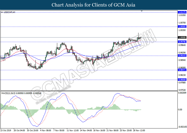Viewport: 187px width, 133px height.
Task: Click the 1.01175 price level label
Action: pos(182,12)
